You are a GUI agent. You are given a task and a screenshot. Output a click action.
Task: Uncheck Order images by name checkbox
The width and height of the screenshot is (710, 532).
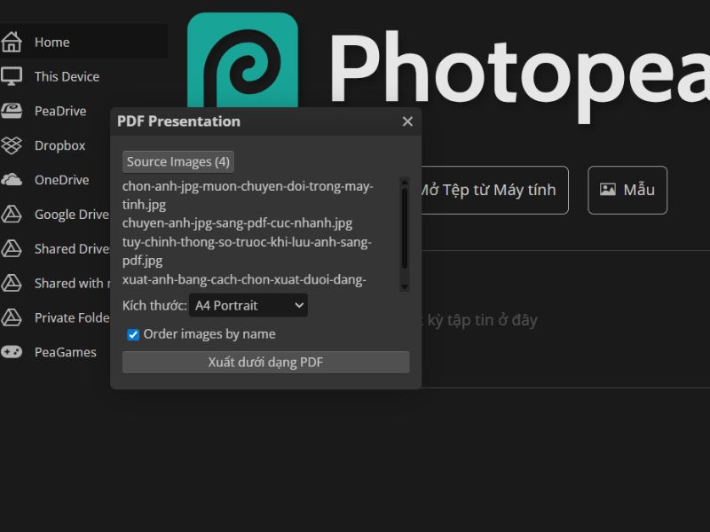point(133,334)
